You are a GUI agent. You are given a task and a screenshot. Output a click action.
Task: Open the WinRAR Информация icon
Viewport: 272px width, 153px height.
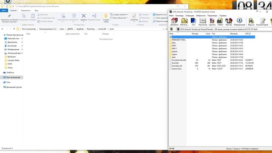[239, 22]
